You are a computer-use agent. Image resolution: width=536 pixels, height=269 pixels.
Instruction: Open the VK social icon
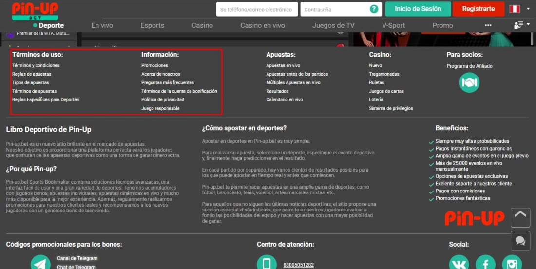[x=459, y=263]
